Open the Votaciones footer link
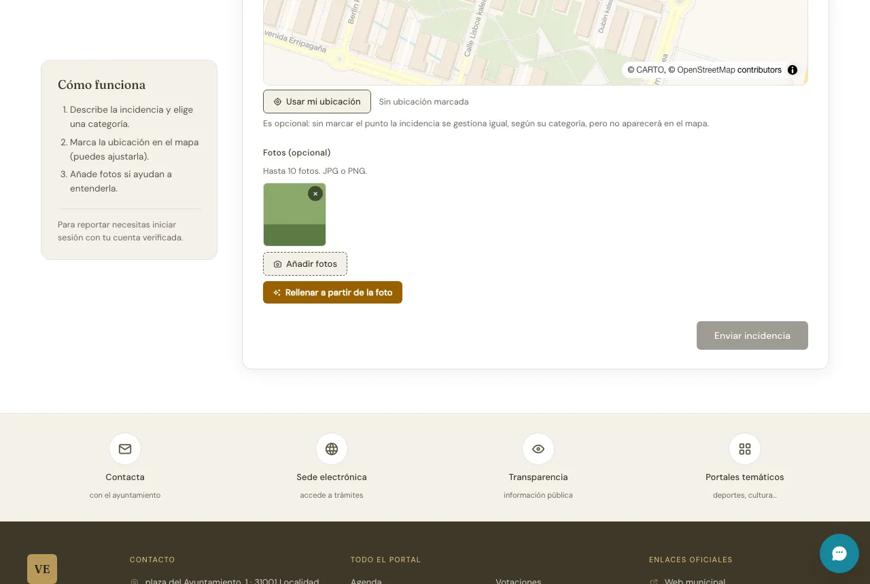Viewport: 870px width, 584px height. (x=519, y=581)
